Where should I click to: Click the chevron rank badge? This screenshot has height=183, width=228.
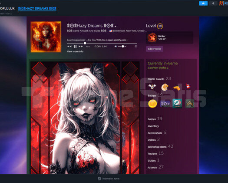click(190, 104)
